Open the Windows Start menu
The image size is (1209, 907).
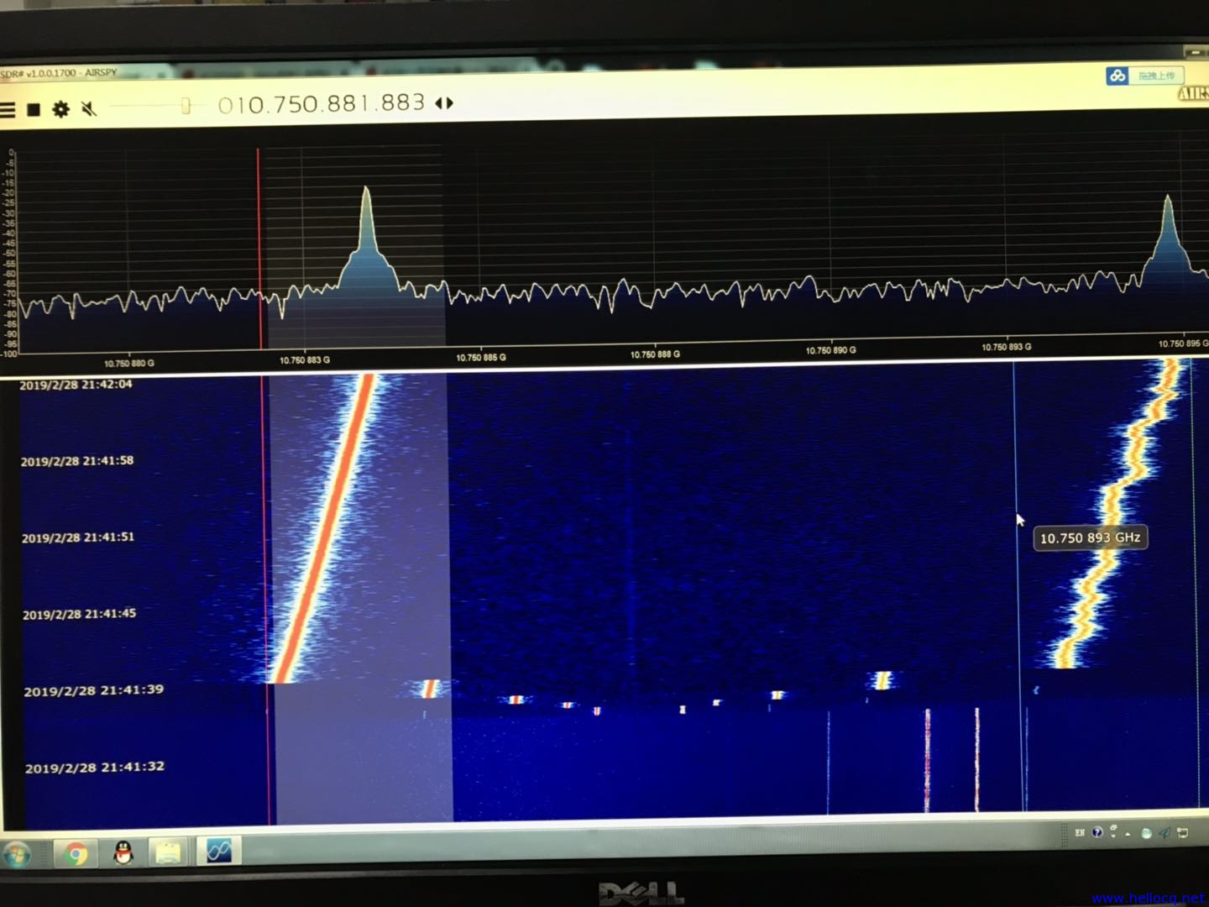point(17,855)
